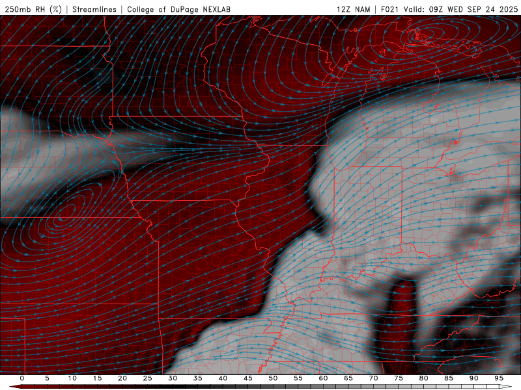
Task: Click the '90' value on the color scale
Action: click(473, 378)
